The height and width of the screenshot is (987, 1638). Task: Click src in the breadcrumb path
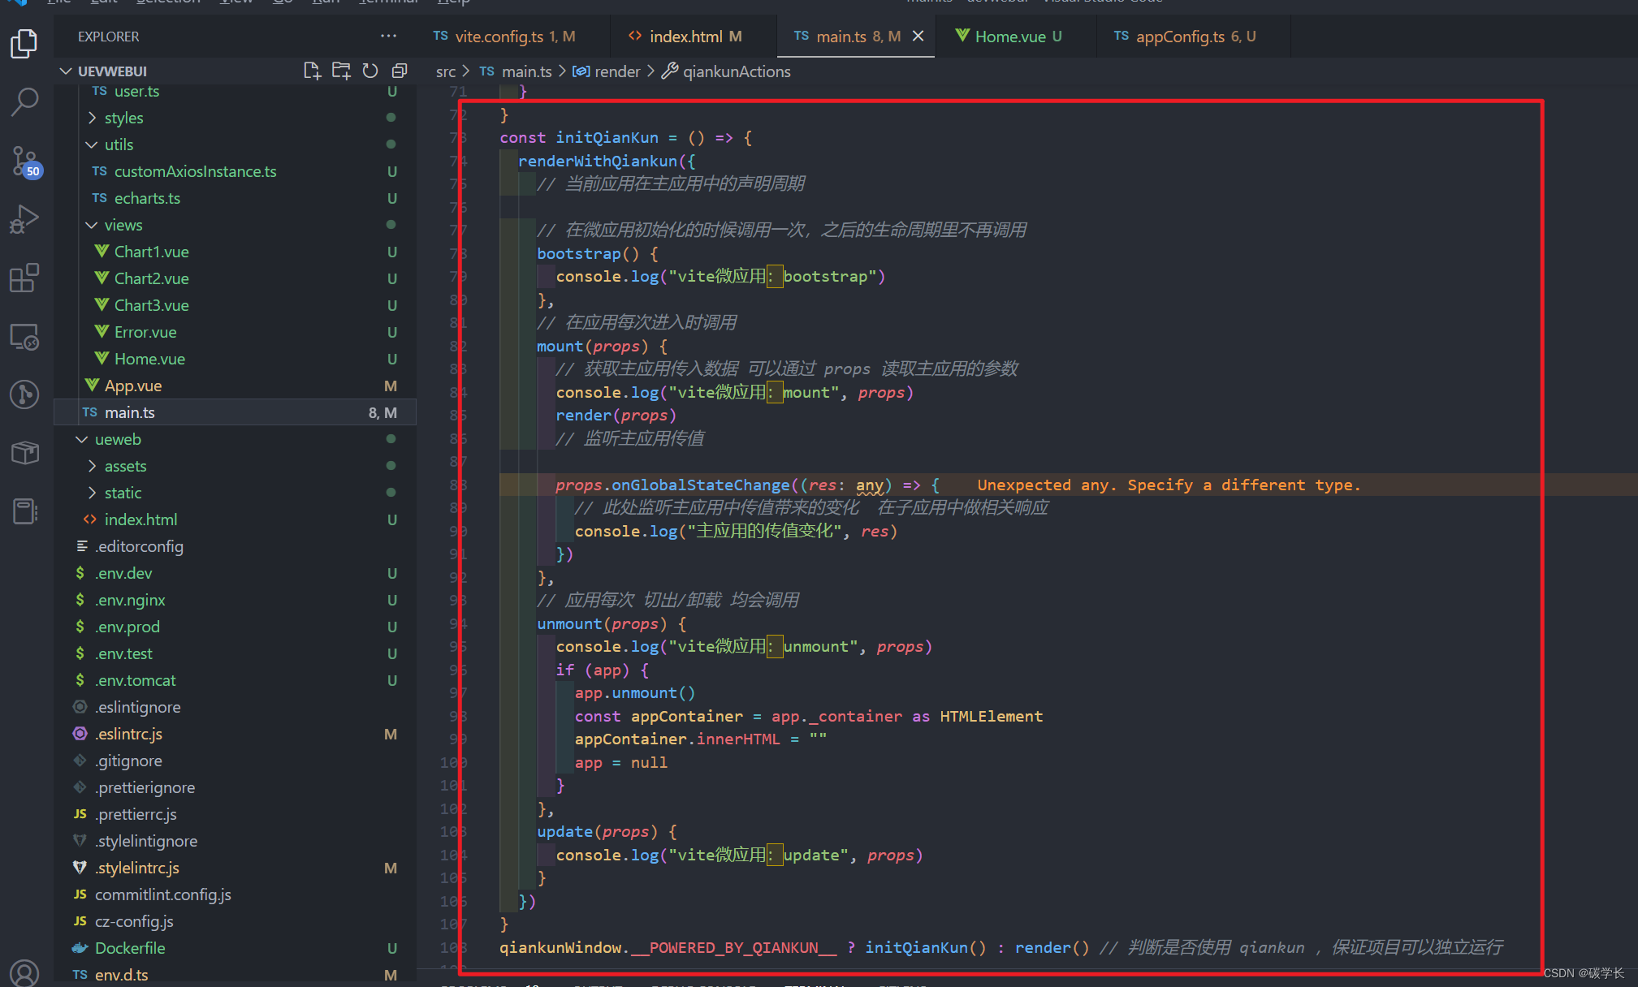[445, 71]
